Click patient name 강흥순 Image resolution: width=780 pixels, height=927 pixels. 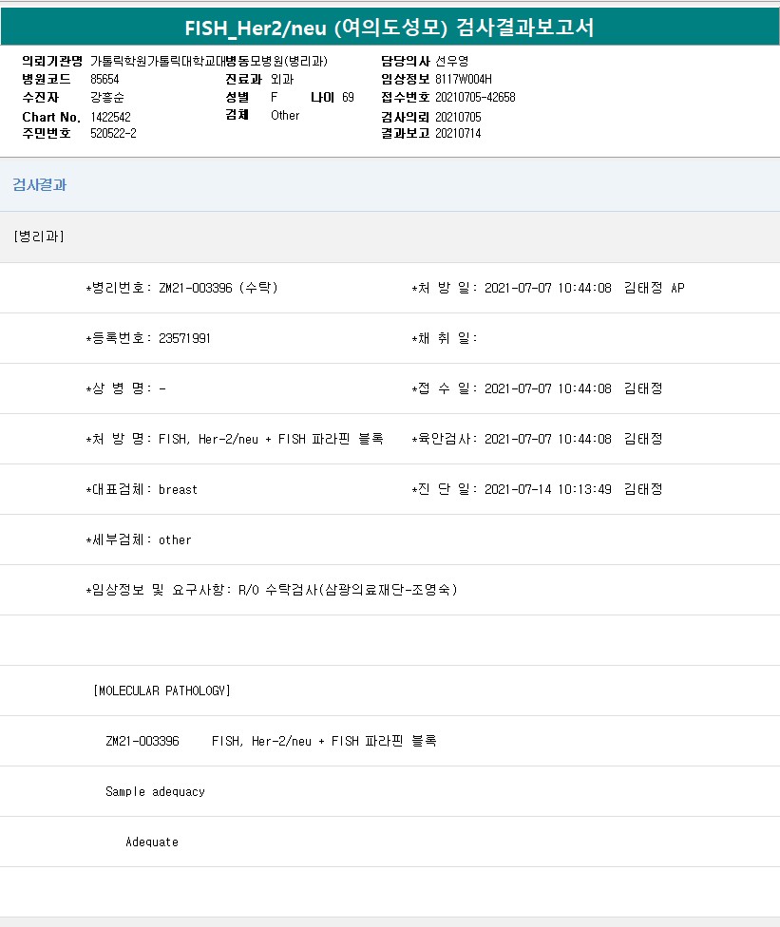point(107,97)
